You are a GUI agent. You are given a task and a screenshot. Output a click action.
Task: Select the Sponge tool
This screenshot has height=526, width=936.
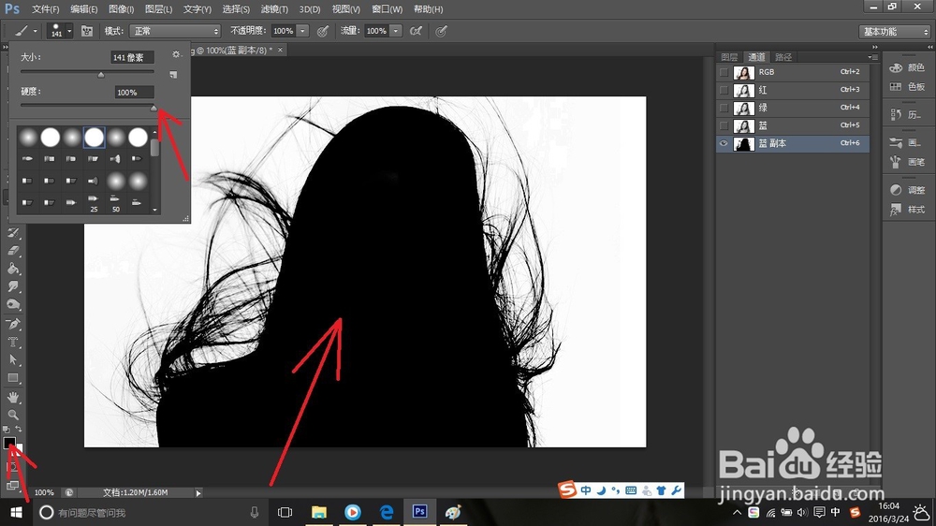point(13,305)
